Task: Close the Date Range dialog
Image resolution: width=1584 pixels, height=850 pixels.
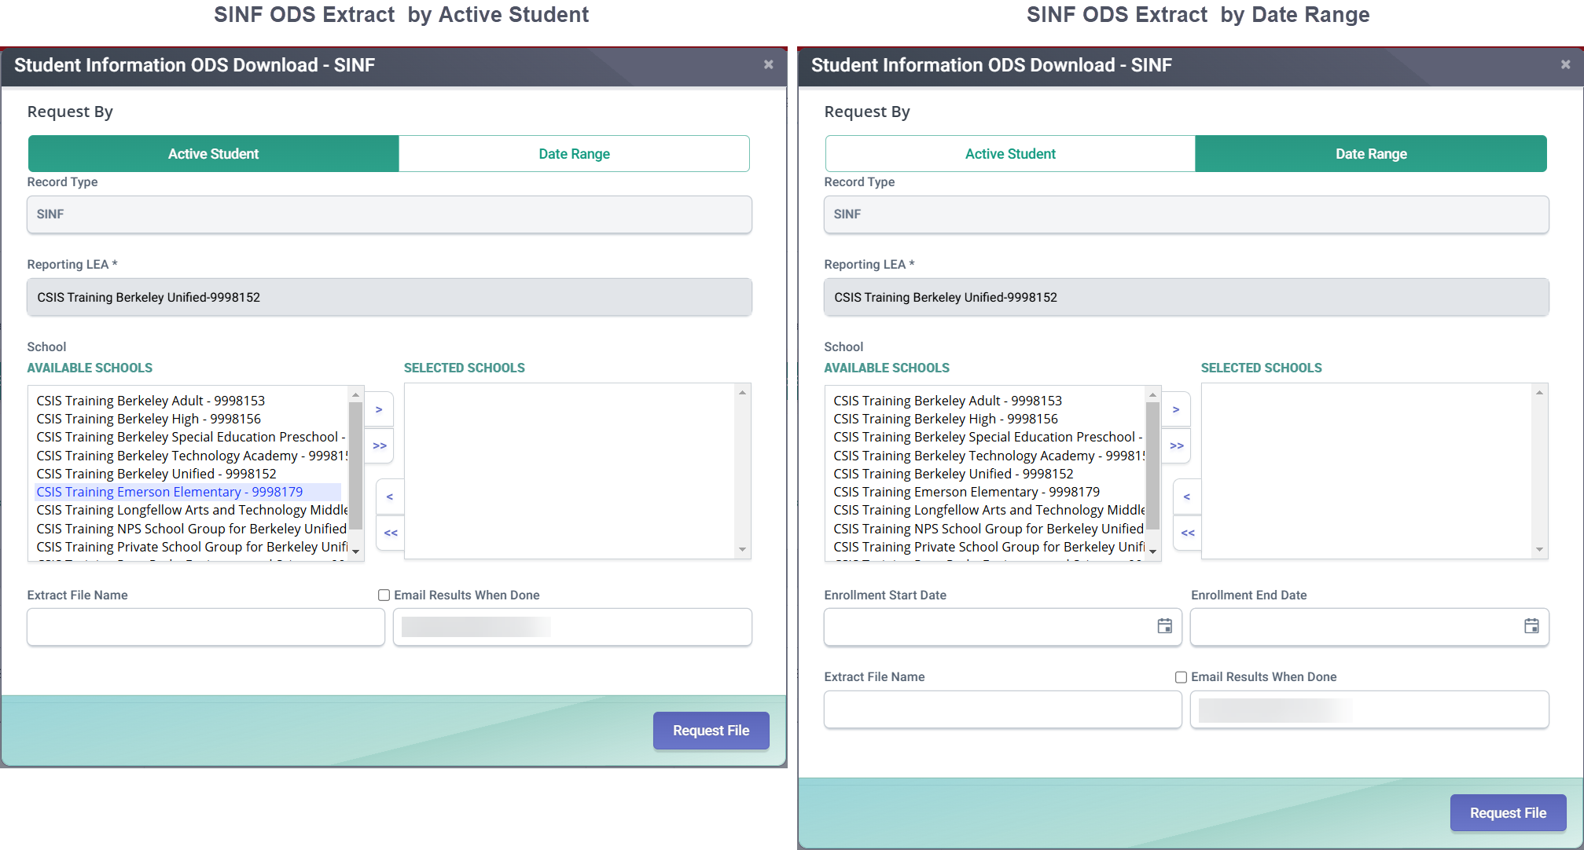Action: coord(1565,64)
